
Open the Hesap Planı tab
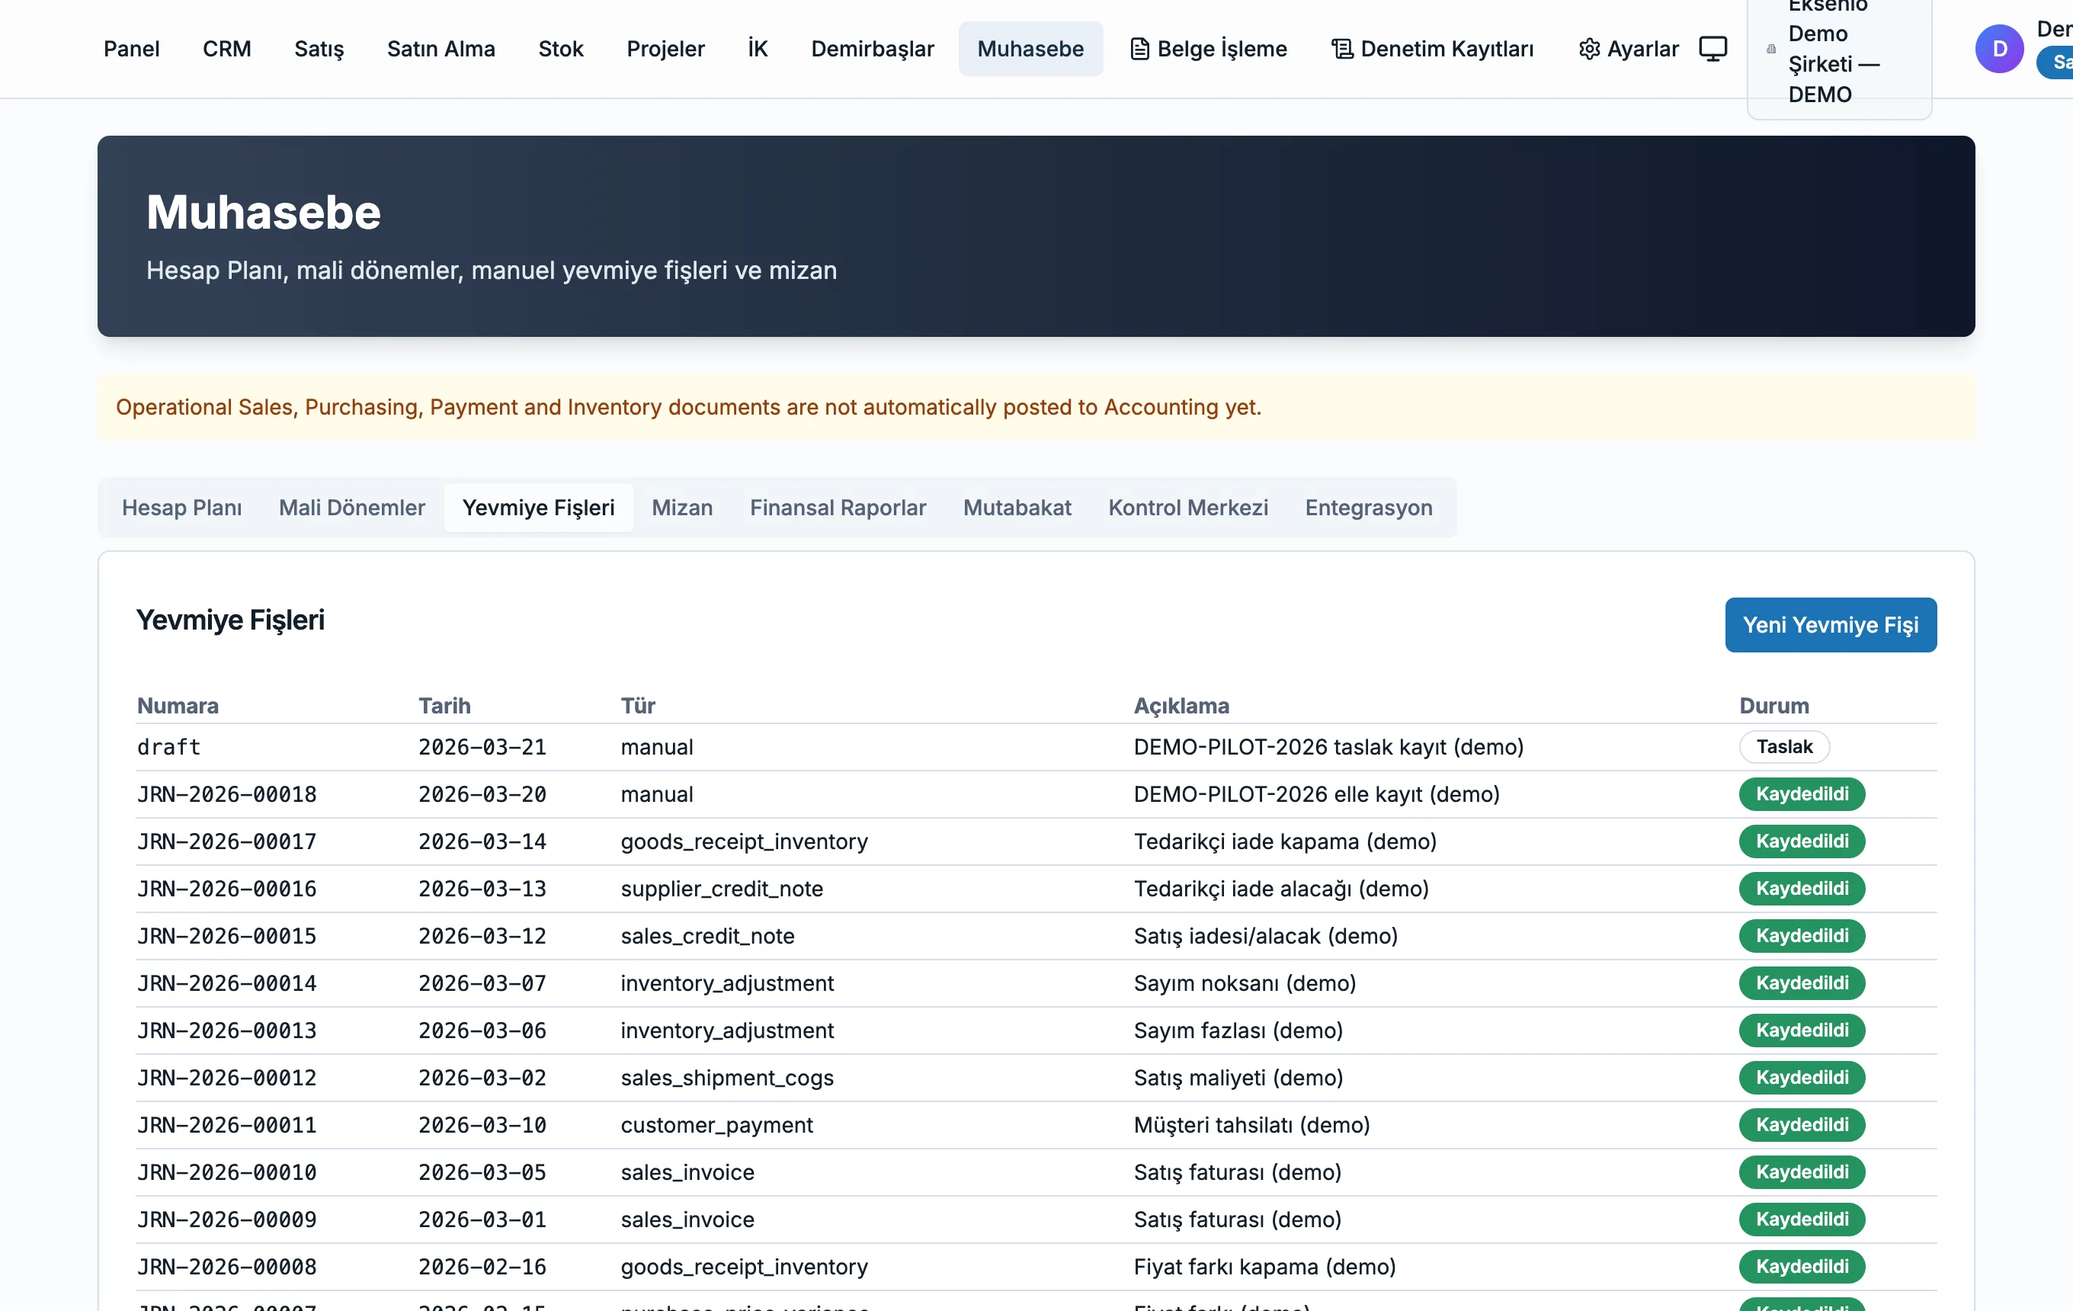pyautogui.click(x=181, y=507)
